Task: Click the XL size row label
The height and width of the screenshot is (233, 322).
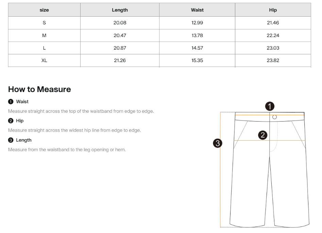Action: point(44,60)
